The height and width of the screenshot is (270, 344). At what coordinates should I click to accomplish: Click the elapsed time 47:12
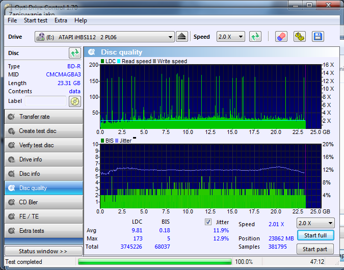[317, 262]
